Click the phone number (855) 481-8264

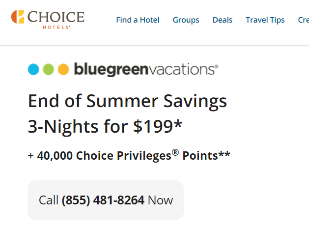click(x=103, y=200)
